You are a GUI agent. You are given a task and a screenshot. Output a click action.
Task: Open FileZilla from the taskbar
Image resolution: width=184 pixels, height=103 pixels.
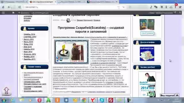point(111,100)
